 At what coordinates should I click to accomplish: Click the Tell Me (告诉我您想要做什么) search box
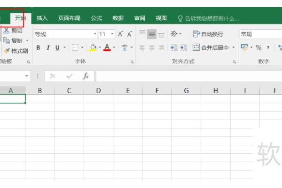point(208,18)
